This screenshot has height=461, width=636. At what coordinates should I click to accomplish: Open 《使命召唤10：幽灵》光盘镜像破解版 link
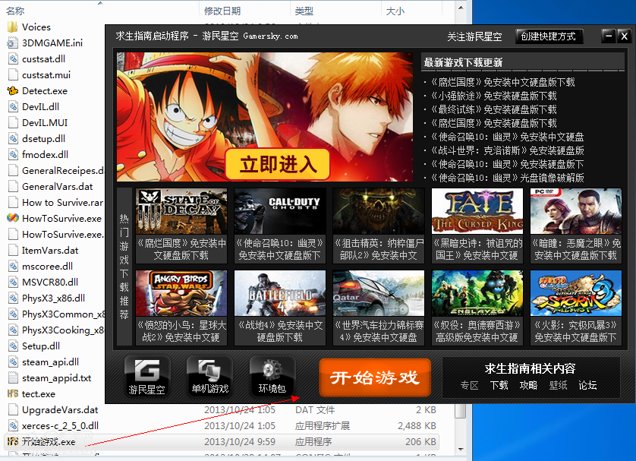[507, 178]
